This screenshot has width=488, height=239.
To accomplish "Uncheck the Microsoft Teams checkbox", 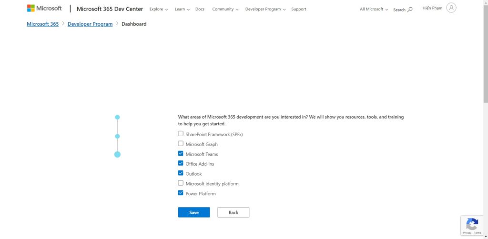I will pos(181,154).
